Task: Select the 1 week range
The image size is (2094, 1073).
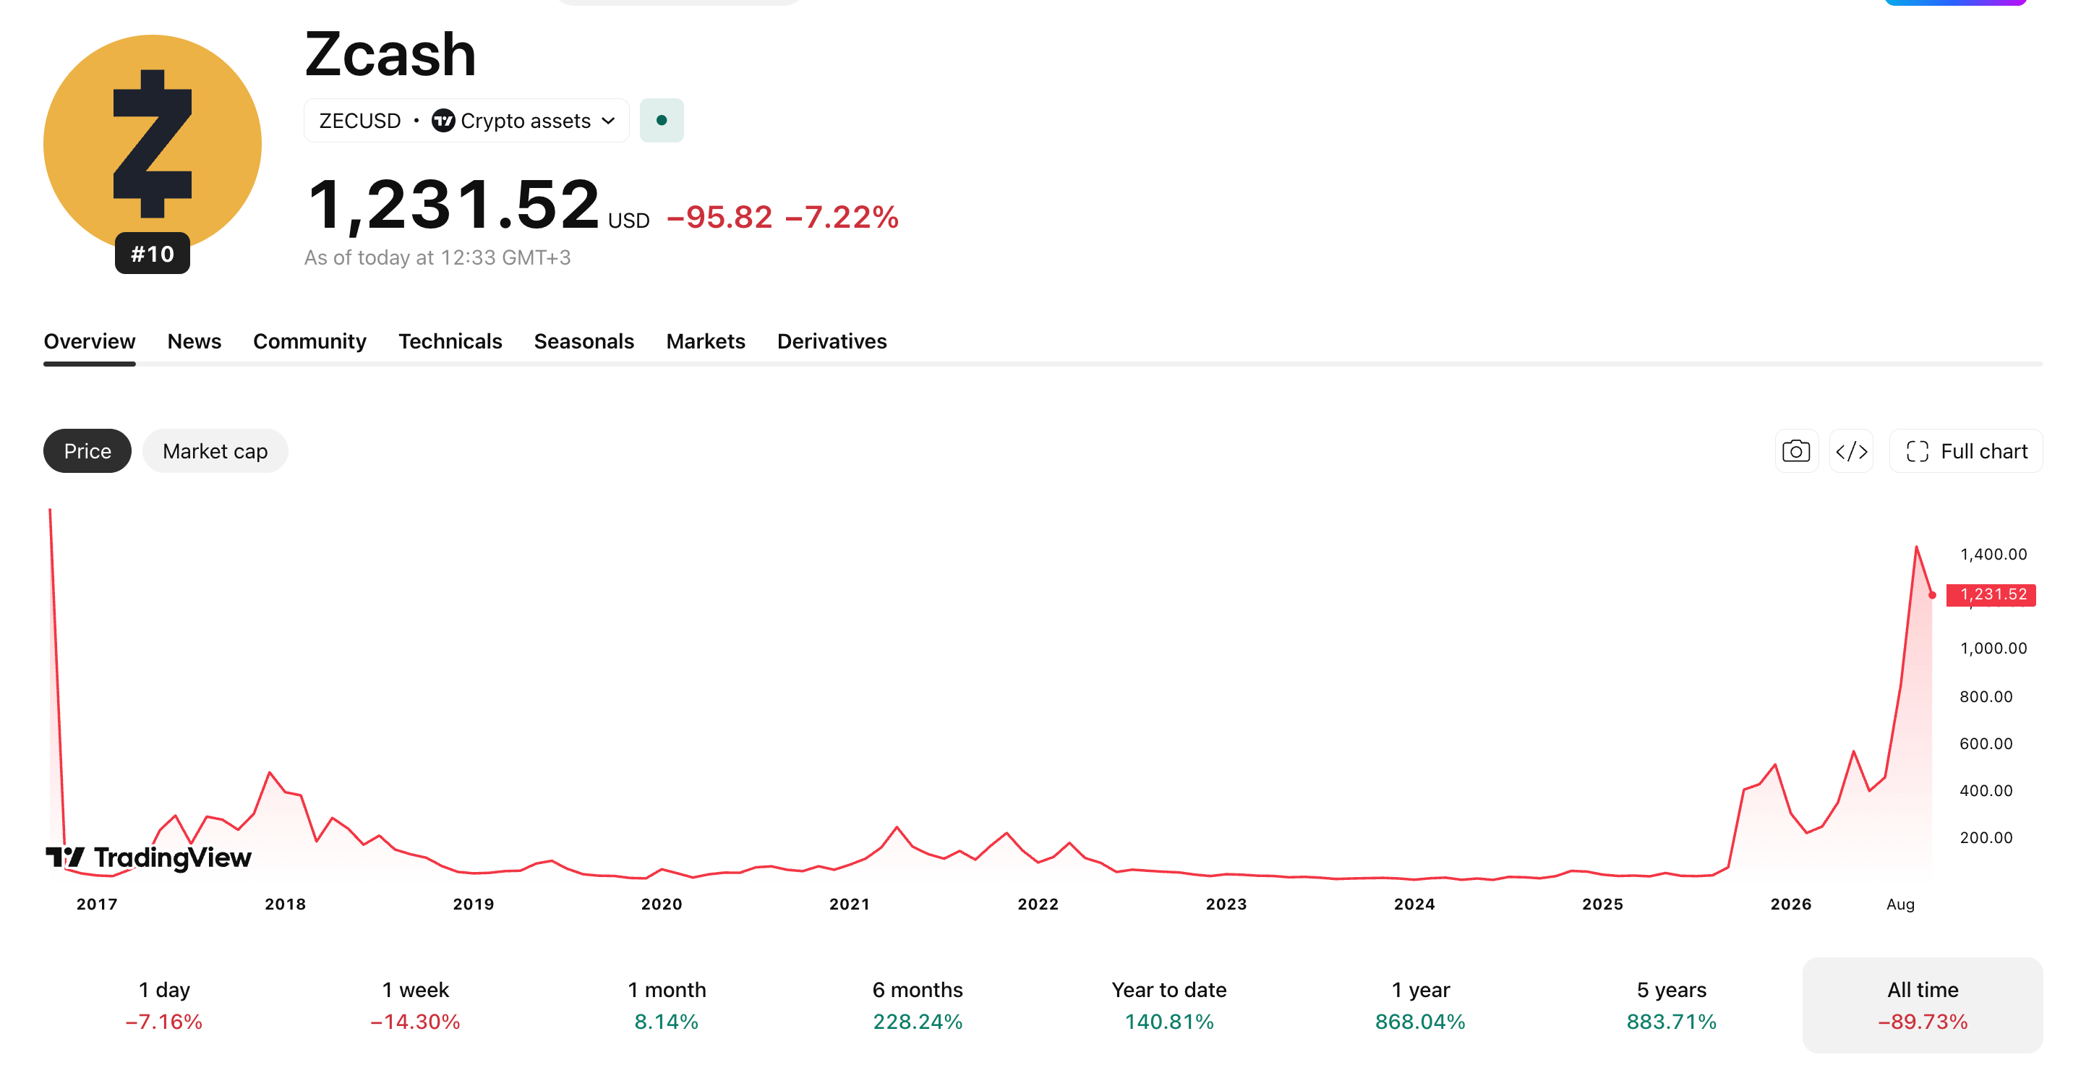Action: 415,1006
